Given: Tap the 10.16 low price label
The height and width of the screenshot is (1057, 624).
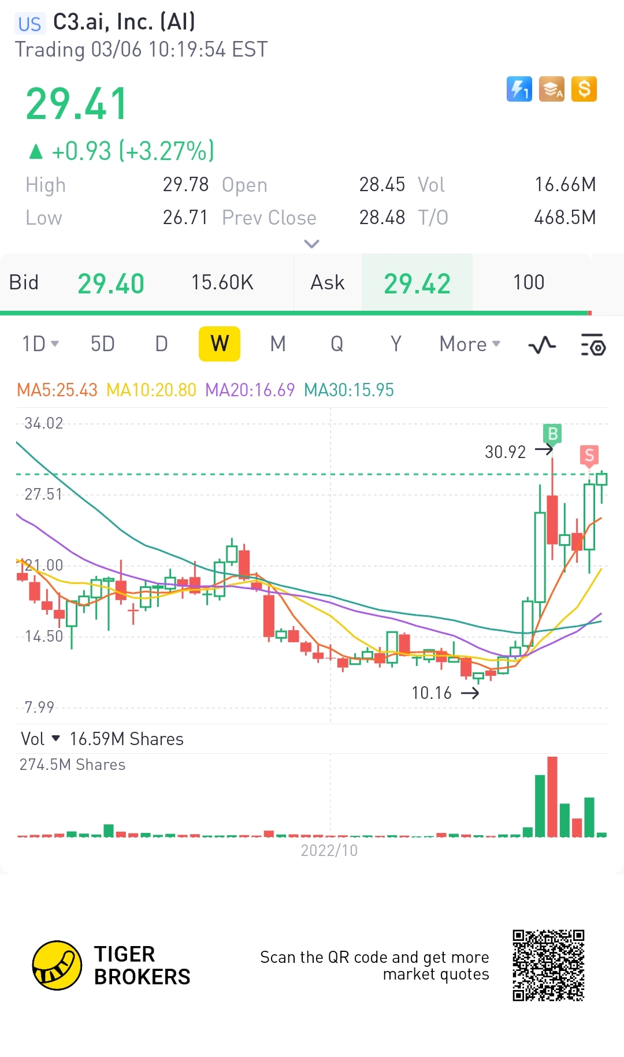Looking at the screenshot, I should coord(432,693).
